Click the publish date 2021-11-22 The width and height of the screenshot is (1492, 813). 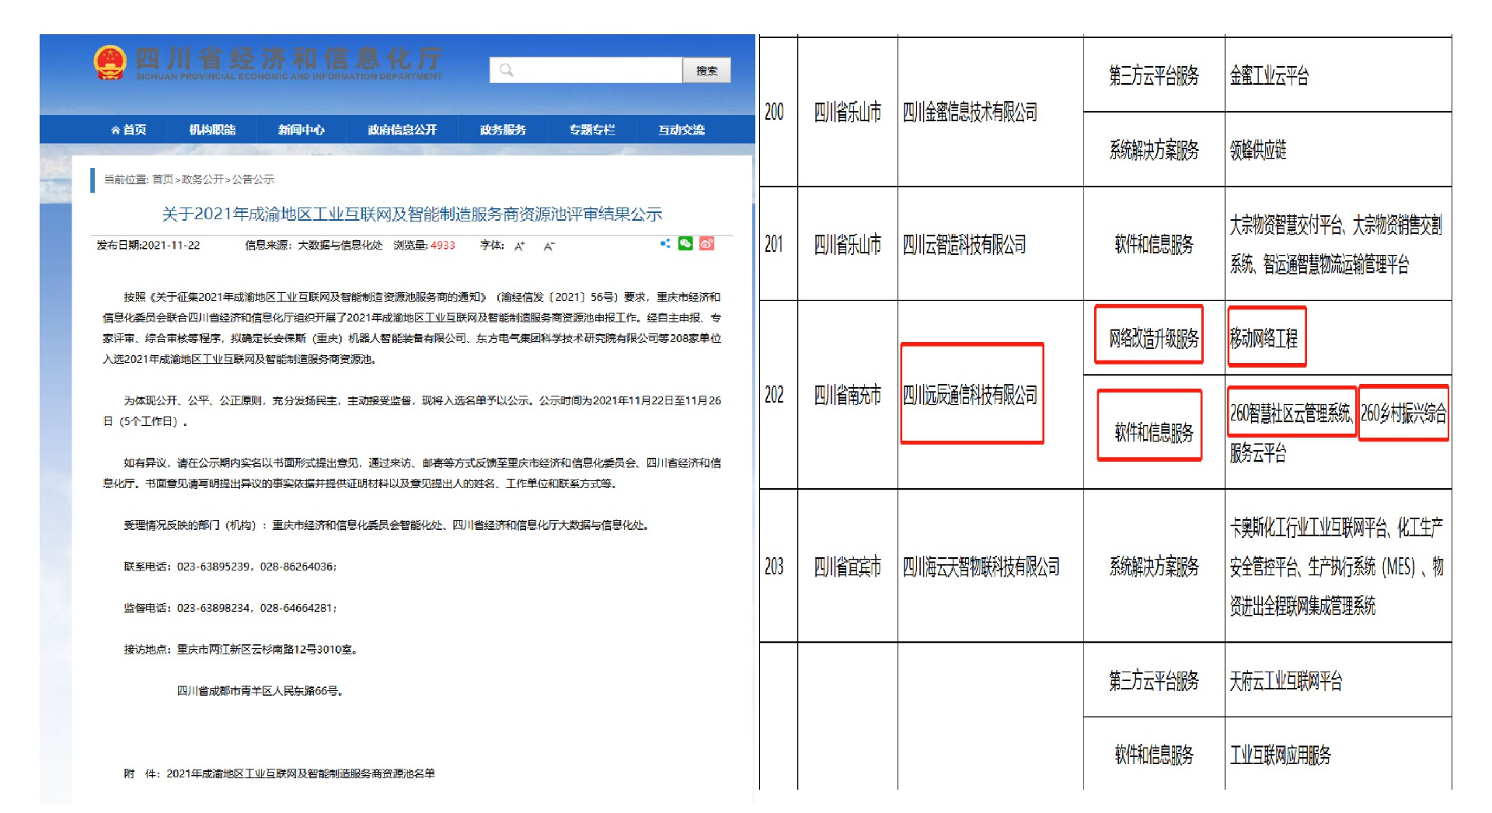[x=171, y=245]
